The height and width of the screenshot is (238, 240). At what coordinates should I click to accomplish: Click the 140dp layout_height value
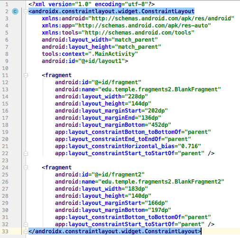click(139, 196)
